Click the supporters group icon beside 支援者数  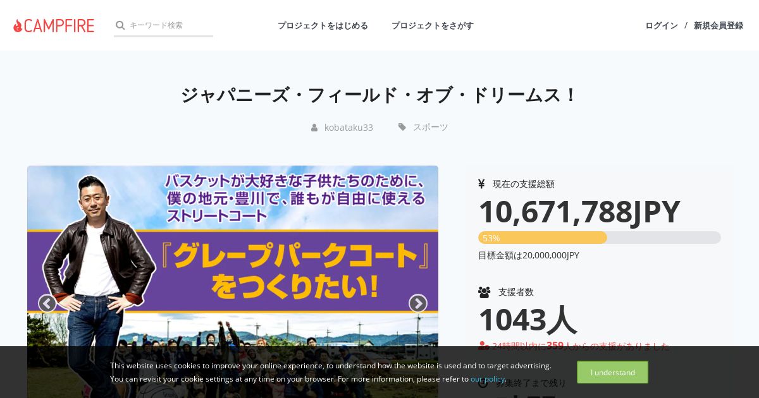484,292
